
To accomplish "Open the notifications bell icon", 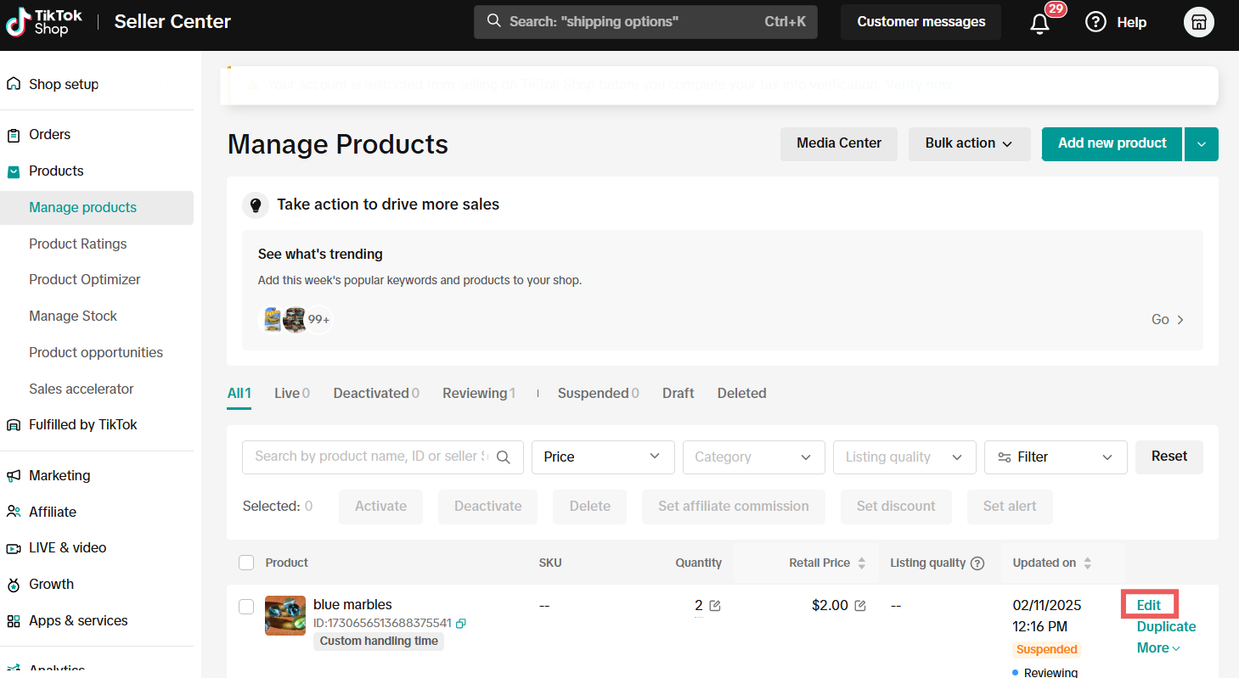I will [x=1039, y=23].
